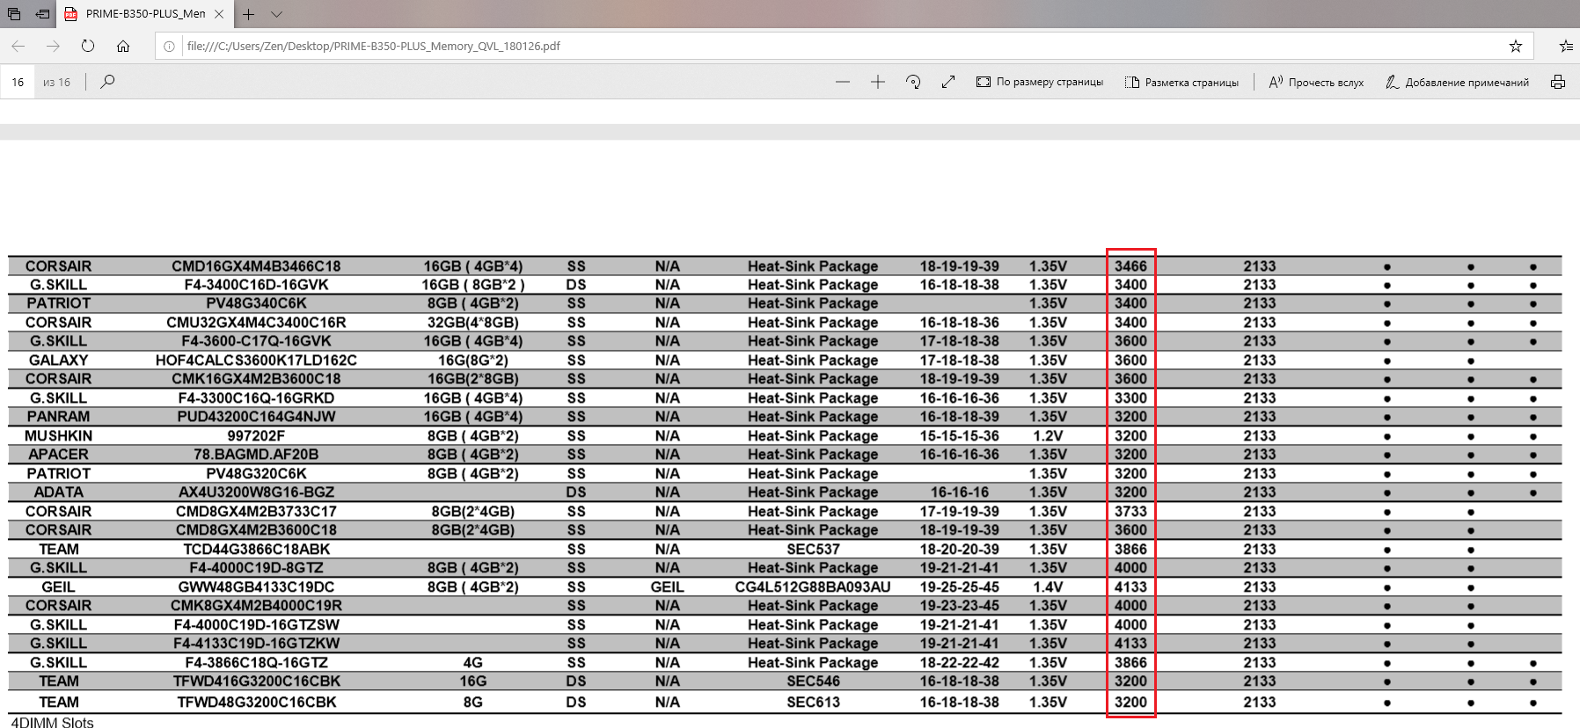Image resolution: width=1580 pixels, height=728 pixels.
Task: Select F4-3300C16Q-16GRKD cell
Action: (256, 398)
